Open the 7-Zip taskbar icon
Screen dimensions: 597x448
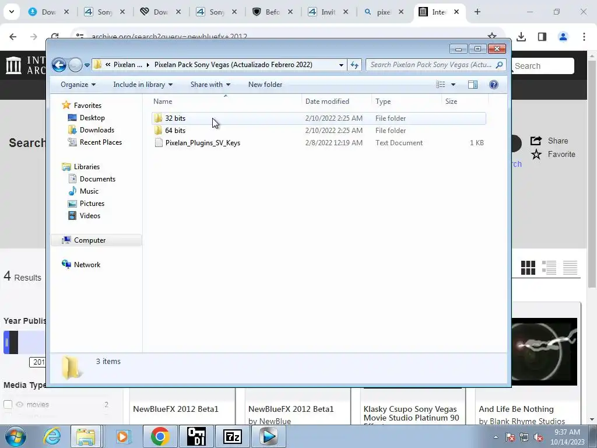click(232, 436)
